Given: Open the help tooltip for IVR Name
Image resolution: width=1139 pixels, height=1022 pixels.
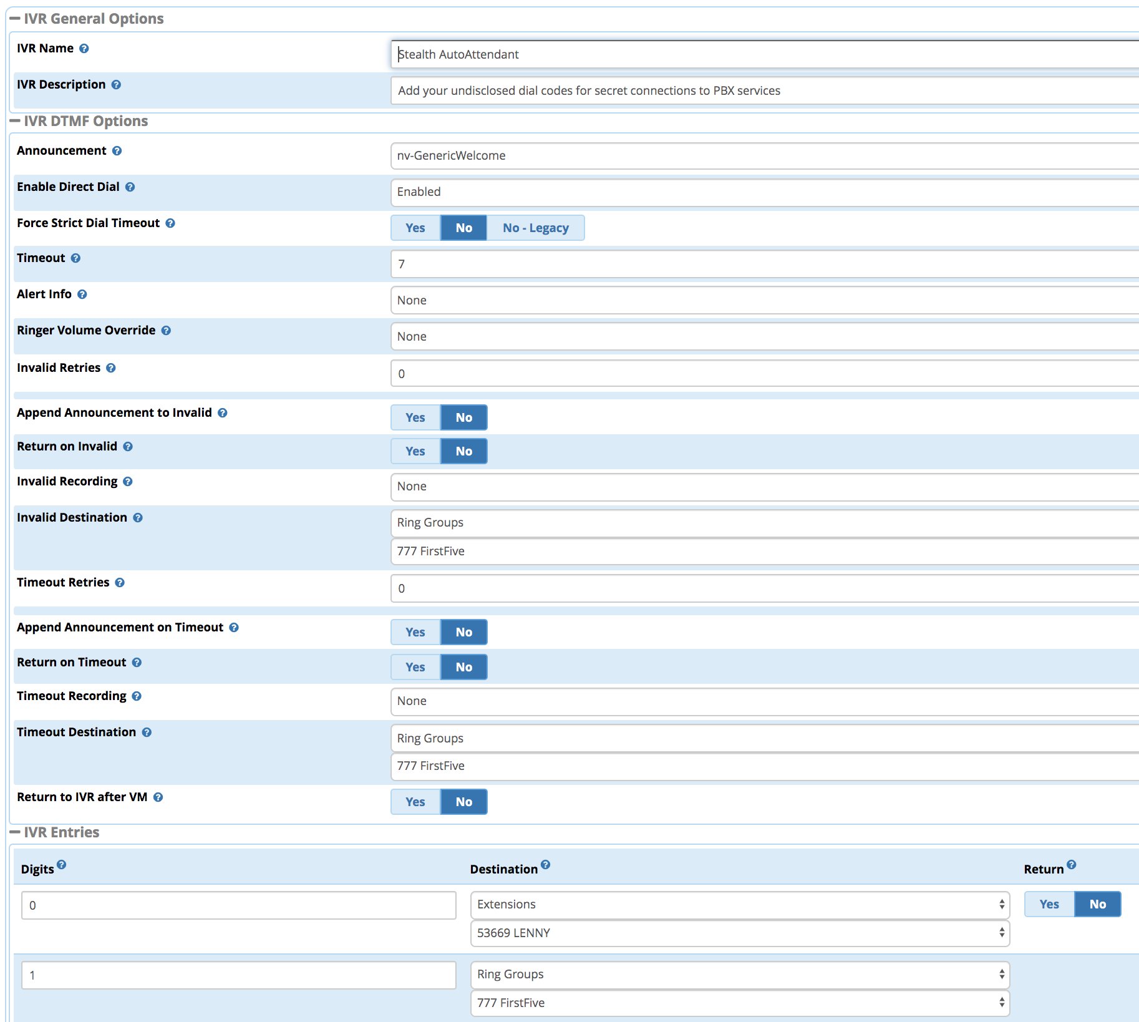Looking at the screenshot, I should point(85,48).
